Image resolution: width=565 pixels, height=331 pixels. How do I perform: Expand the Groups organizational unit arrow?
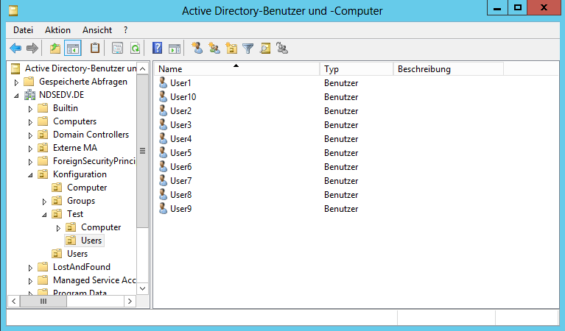pyautogui.click(x=45, y=202)
